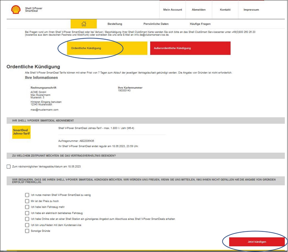The height and width of the screenshot is (252, 288).
Task: Click Abmelden to log out
Action: coord(198,10)
